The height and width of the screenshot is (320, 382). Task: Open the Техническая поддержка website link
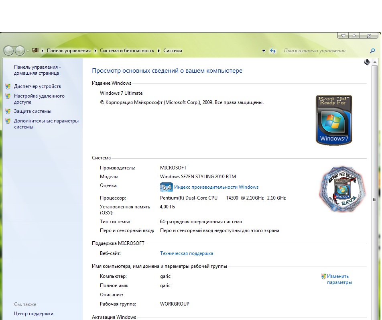186,253
